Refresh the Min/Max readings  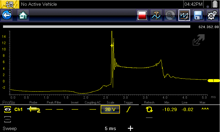[x=149, y=109]
